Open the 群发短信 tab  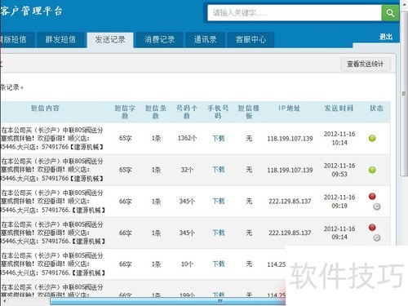60,40
